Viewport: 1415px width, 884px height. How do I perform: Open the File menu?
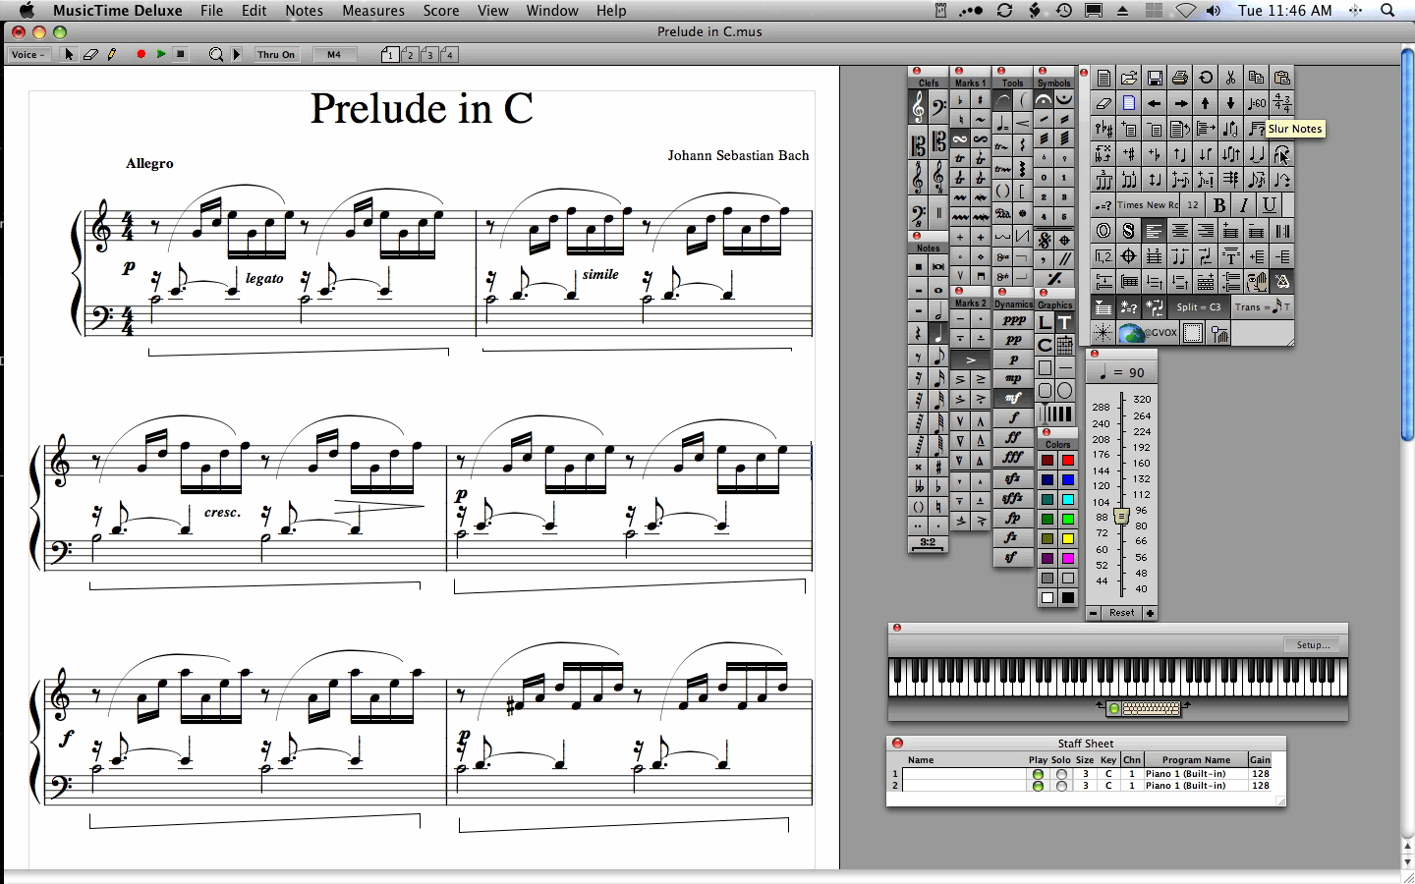tap(211, 11)
